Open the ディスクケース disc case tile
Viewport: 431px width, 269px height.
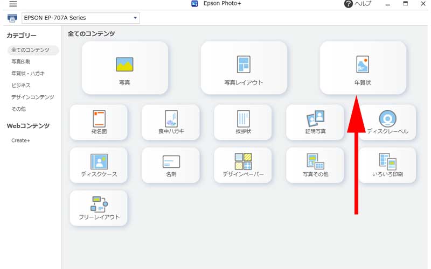coord(99,165)
